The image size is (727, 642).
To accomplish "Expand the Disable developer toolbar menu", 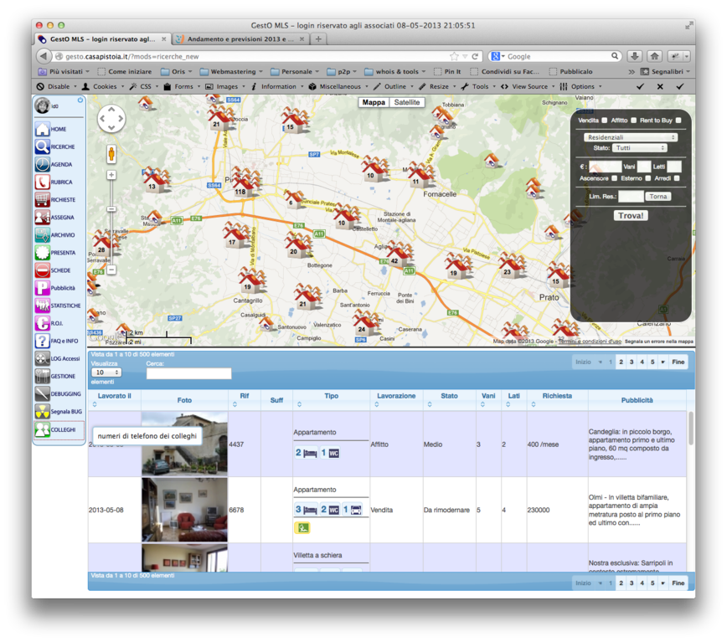I will point(57,86).
